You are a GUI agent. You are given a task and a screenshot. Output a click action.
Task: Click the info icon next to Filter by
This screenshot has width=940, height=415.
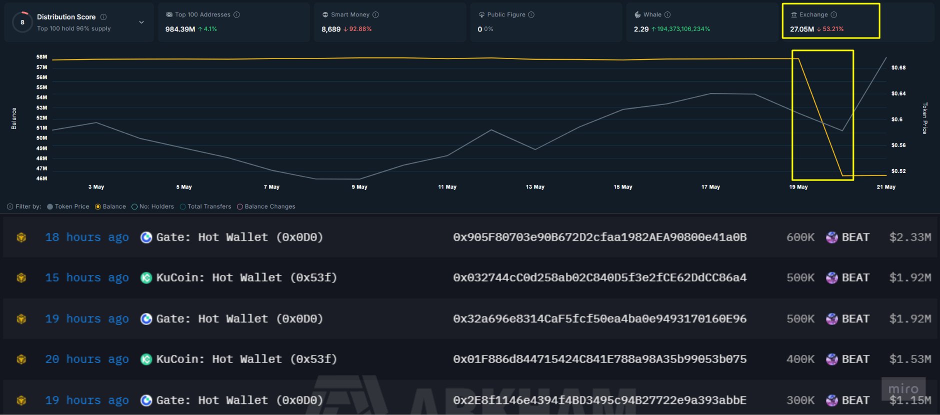(x=10, y=206)
